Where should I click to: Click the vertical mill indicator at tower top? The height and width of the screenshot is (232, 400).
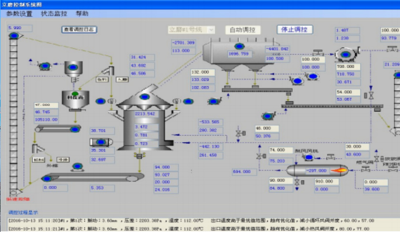tap(144, 97)
